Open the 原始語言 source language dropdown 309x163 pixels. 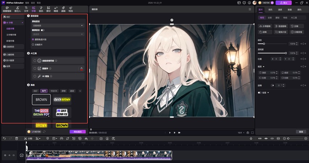58,25
